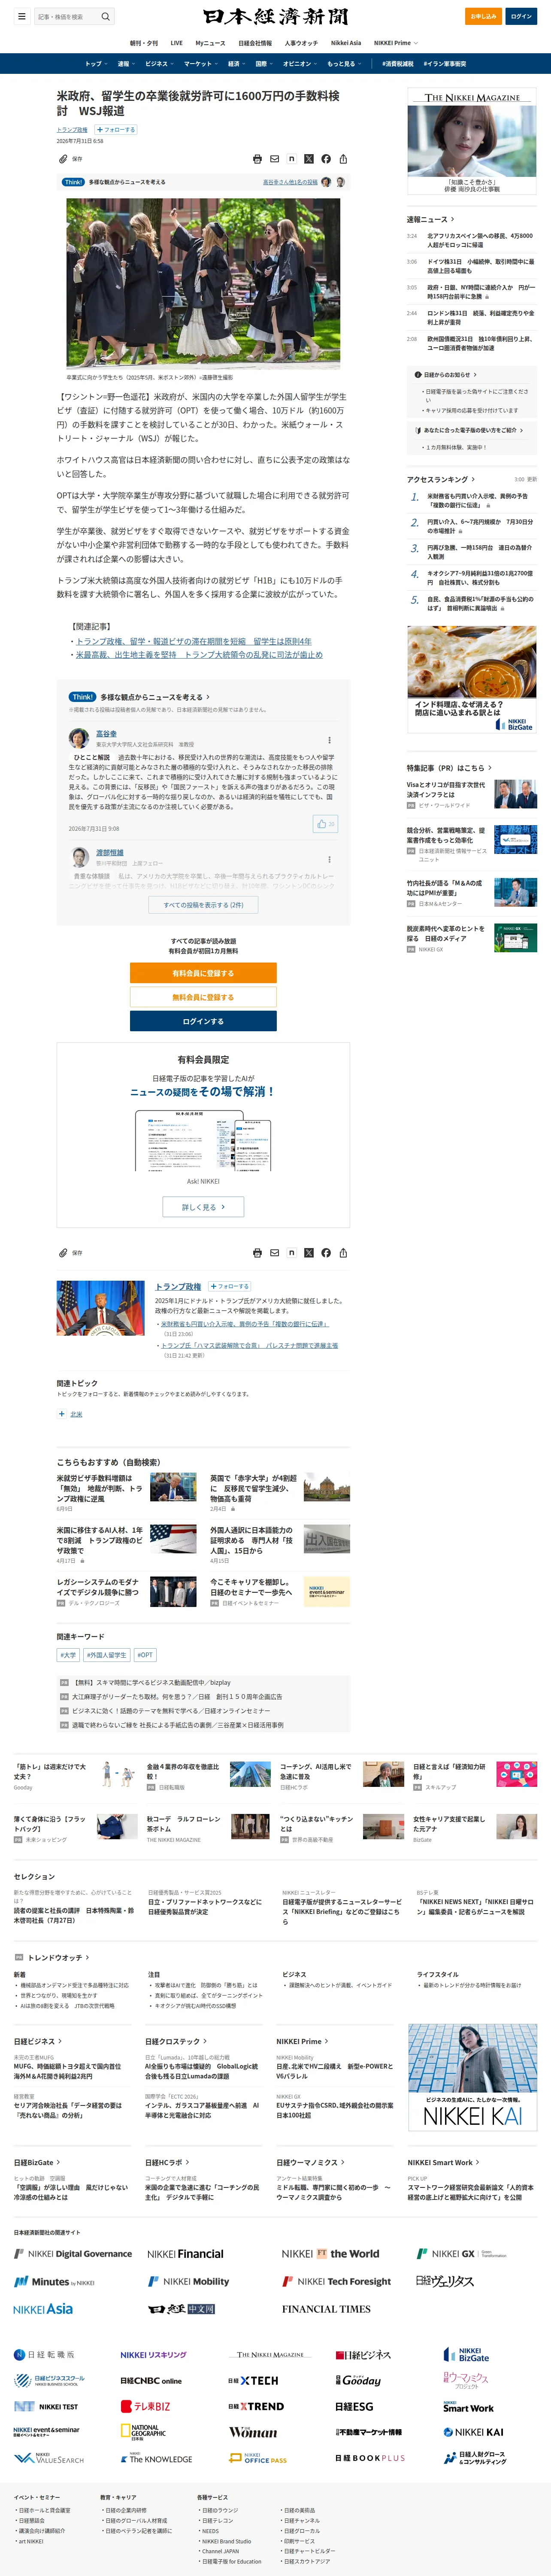Print article using icon above the photo

257,159
